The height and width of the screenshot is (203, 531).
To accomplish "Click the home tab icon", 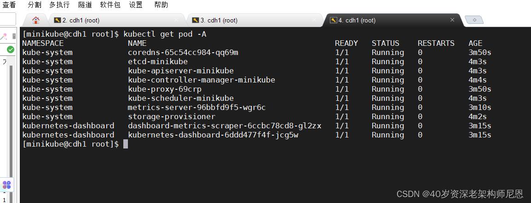I will [x=35, y=20].
